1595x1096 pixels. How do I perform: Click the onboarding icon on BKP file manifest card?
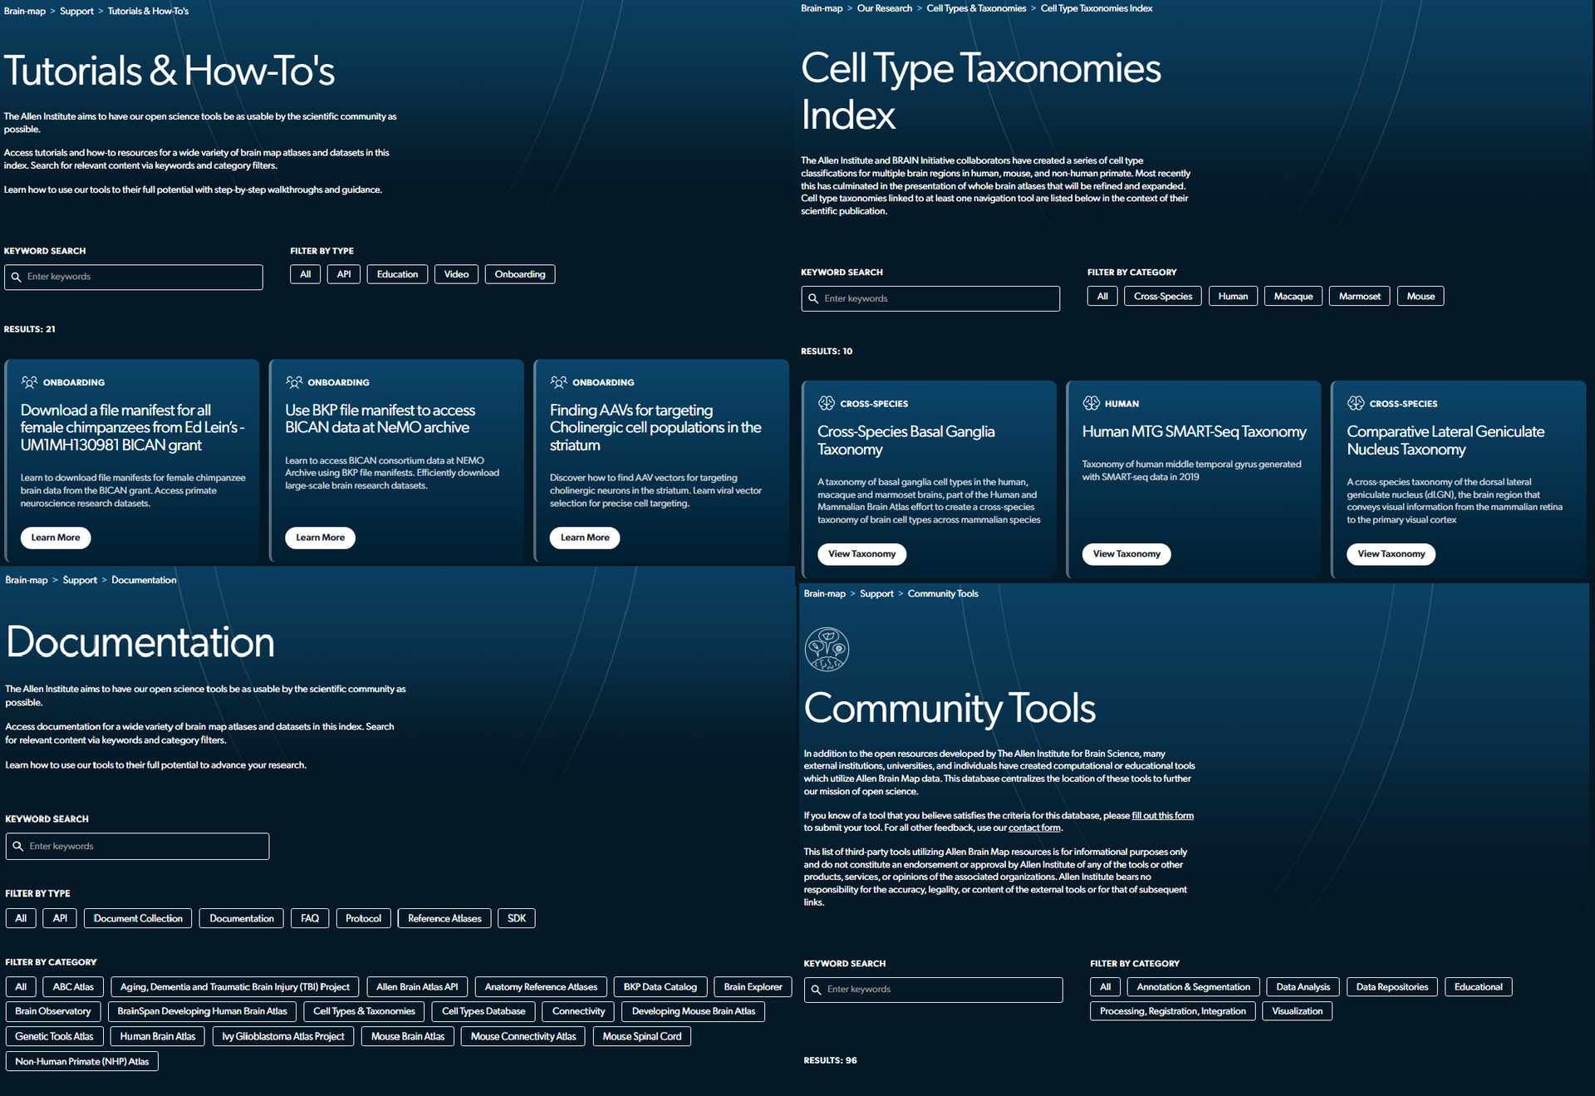click(294, 382)
